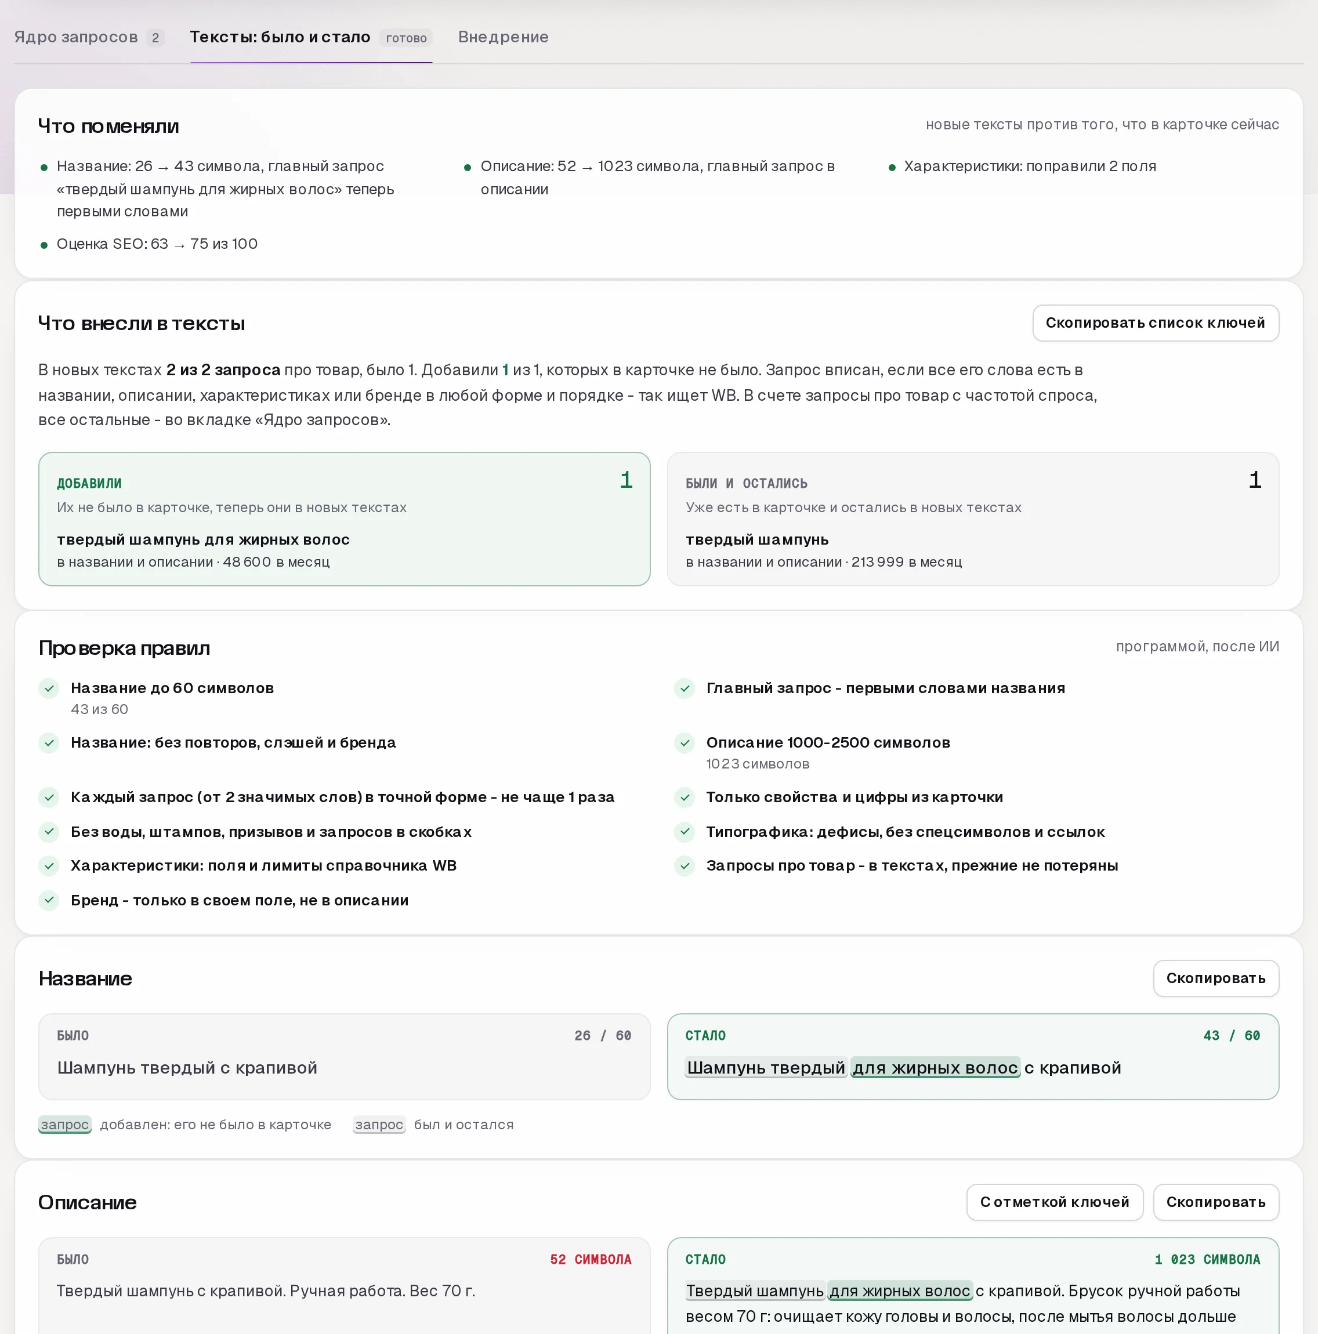Switch to the «Внедрение» tab
This screenshot has width=1318, height=1334.
click(x=503, y=37)
